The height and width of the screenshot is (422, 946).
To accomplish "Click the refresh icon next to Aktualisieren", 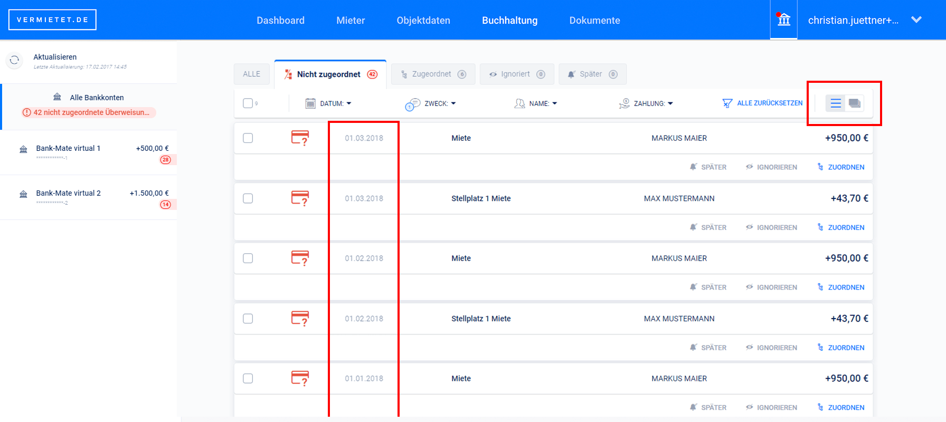I will pyautogui.click(x=14, y=60).
